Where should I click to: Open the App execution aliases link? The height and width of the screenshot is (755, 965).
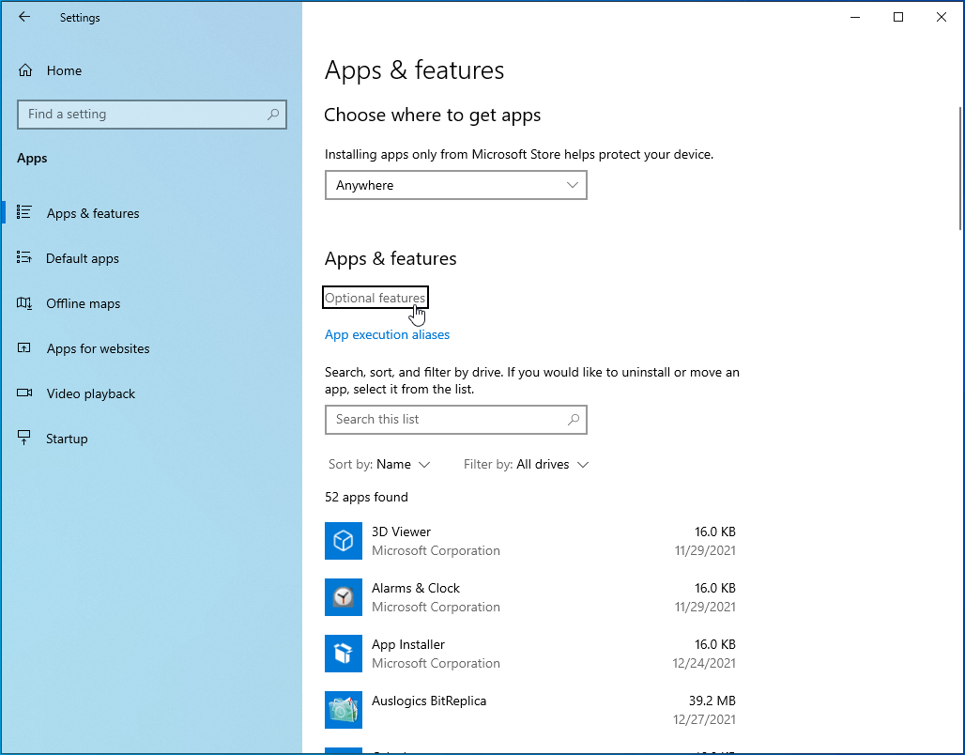point(387,334)
